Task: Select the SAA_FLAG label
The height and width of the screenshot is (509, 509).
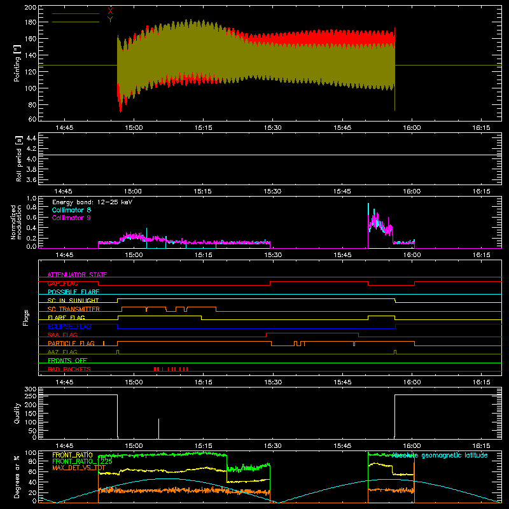Action: point(62,335)
